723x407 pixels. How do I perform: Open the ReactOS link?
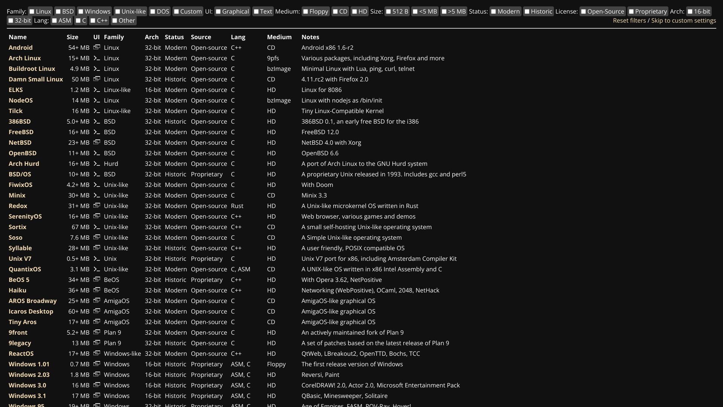pyautogui.click(x=21, y=353)
